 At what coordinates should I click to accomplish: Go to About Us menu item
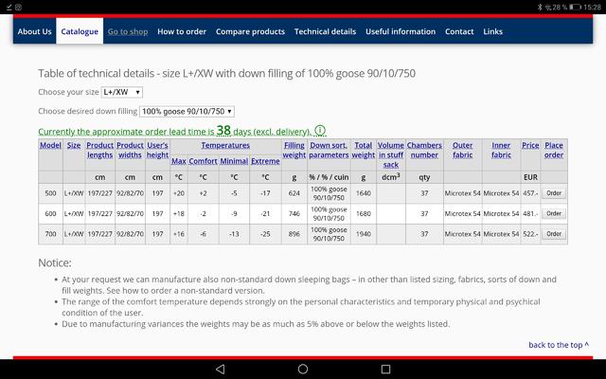pos(34,31)
